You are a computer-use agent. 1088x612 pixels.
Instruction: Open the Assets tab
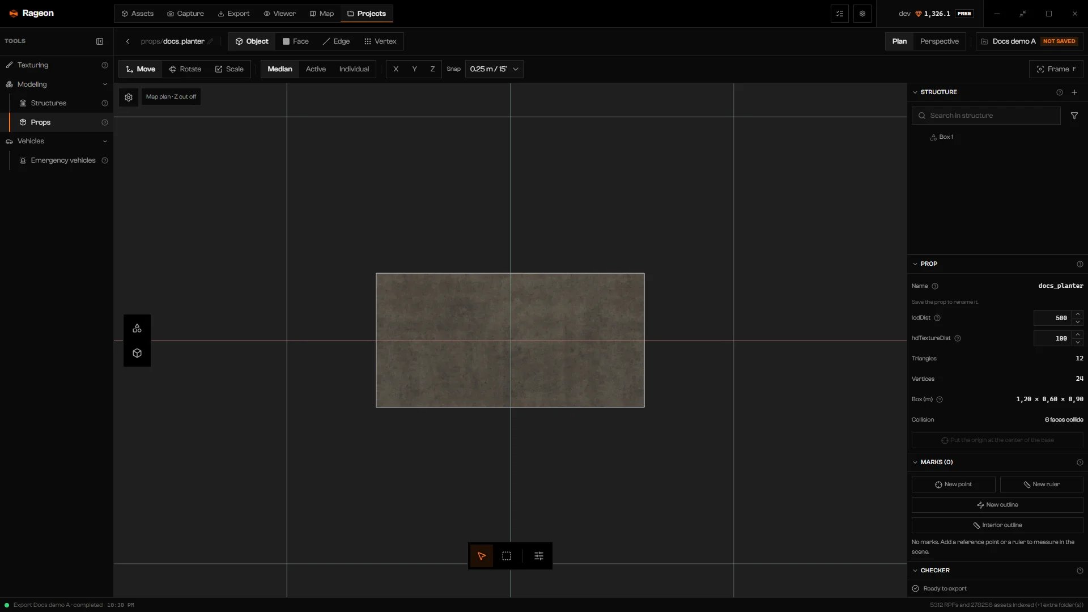coord(137,14)
